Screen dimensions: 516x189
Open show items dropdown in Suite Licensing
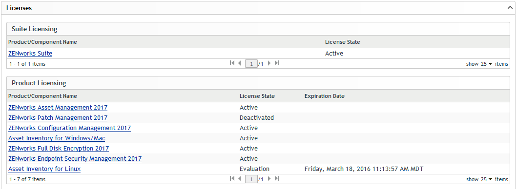(x=487, y=64)
